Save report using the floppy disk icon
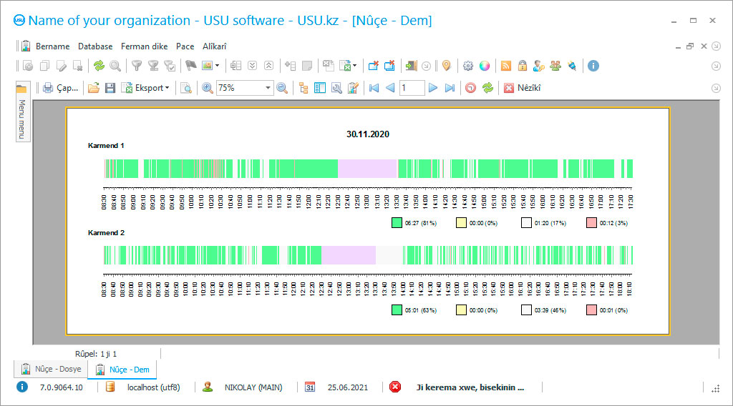 point(110,88)
